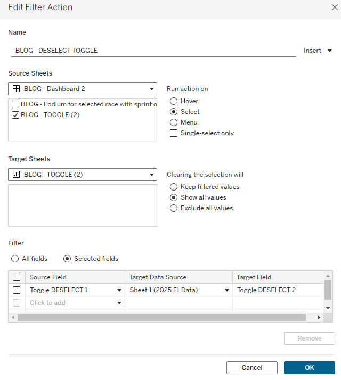Open the Insert dropdown arrow
The height and width of the screenshot is (380, 341).
[x=330, y=51]
